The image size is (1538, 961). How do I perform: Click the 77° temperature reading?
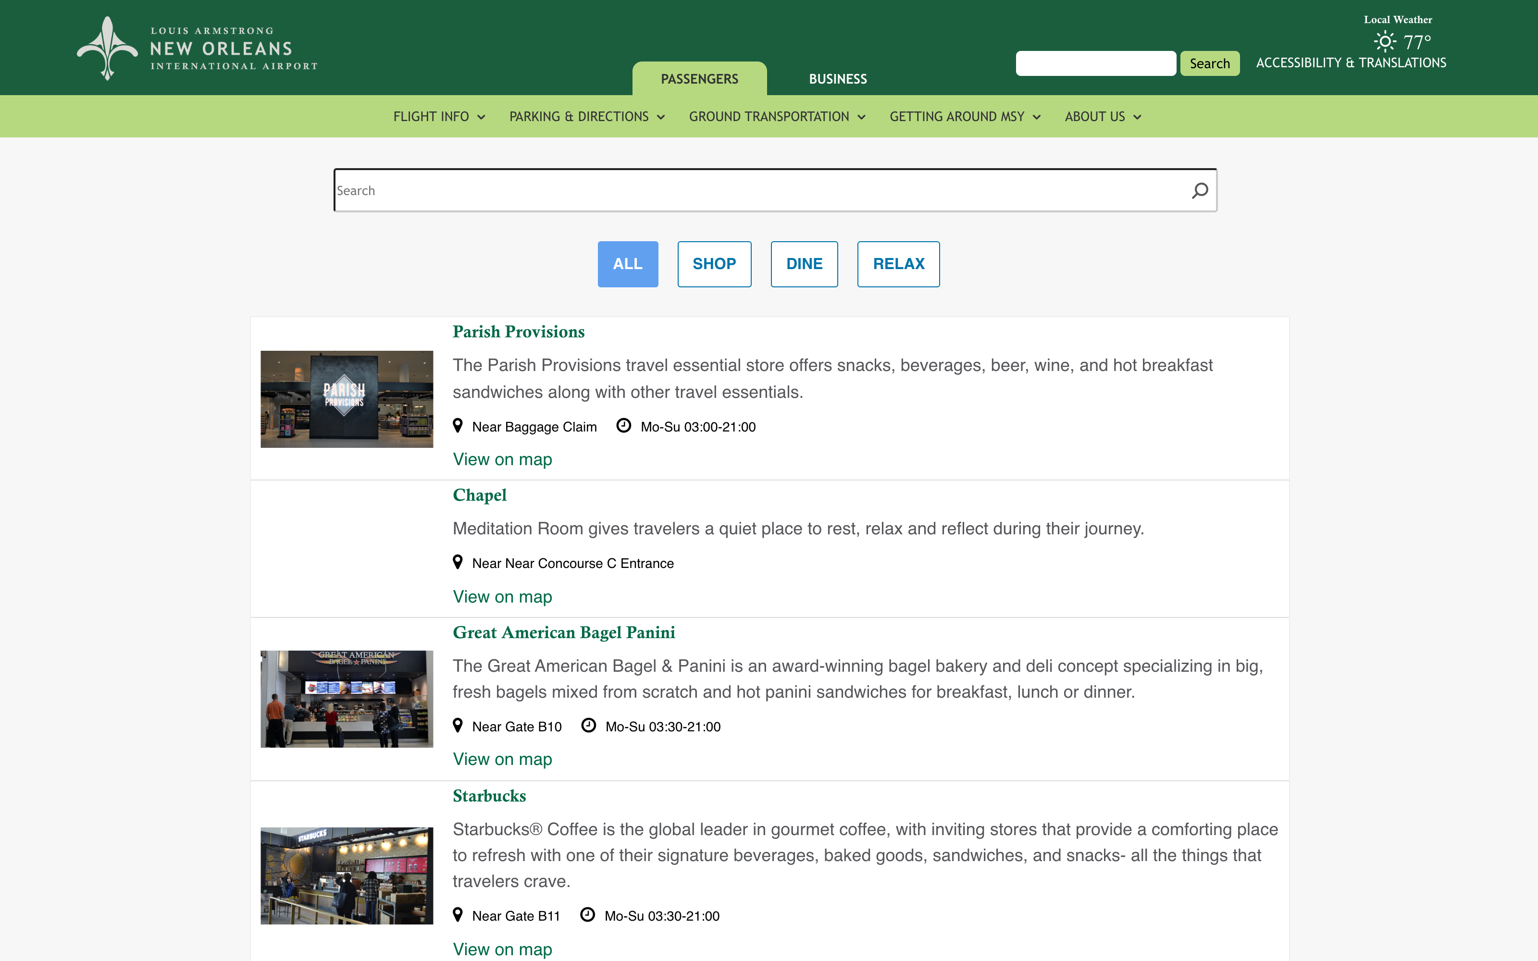pyautogui.click(x=1416, y=43)
